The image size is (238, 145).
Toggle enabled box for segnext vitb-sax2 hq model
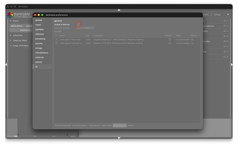[170, 43]
